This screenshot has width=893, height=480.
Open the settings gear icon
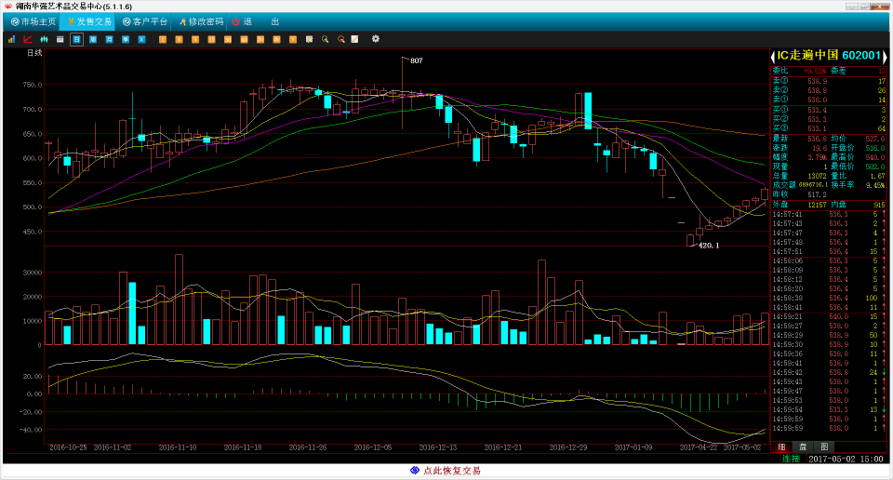(x=375, y=39)
